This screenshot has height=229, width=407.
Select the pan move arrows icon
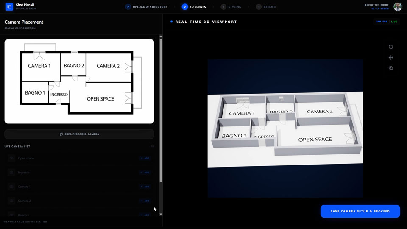click(x=391, y=58)
